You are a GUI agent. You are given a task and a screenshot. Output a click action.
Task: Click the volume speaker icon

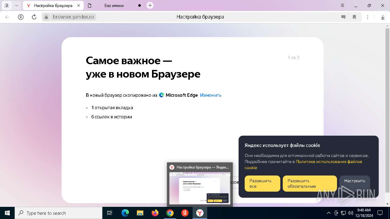pyautogui.click(x=351, y=213)
